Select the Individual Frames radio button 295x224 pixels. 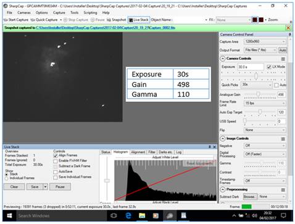pyautogui.click(x=7, y=178)
